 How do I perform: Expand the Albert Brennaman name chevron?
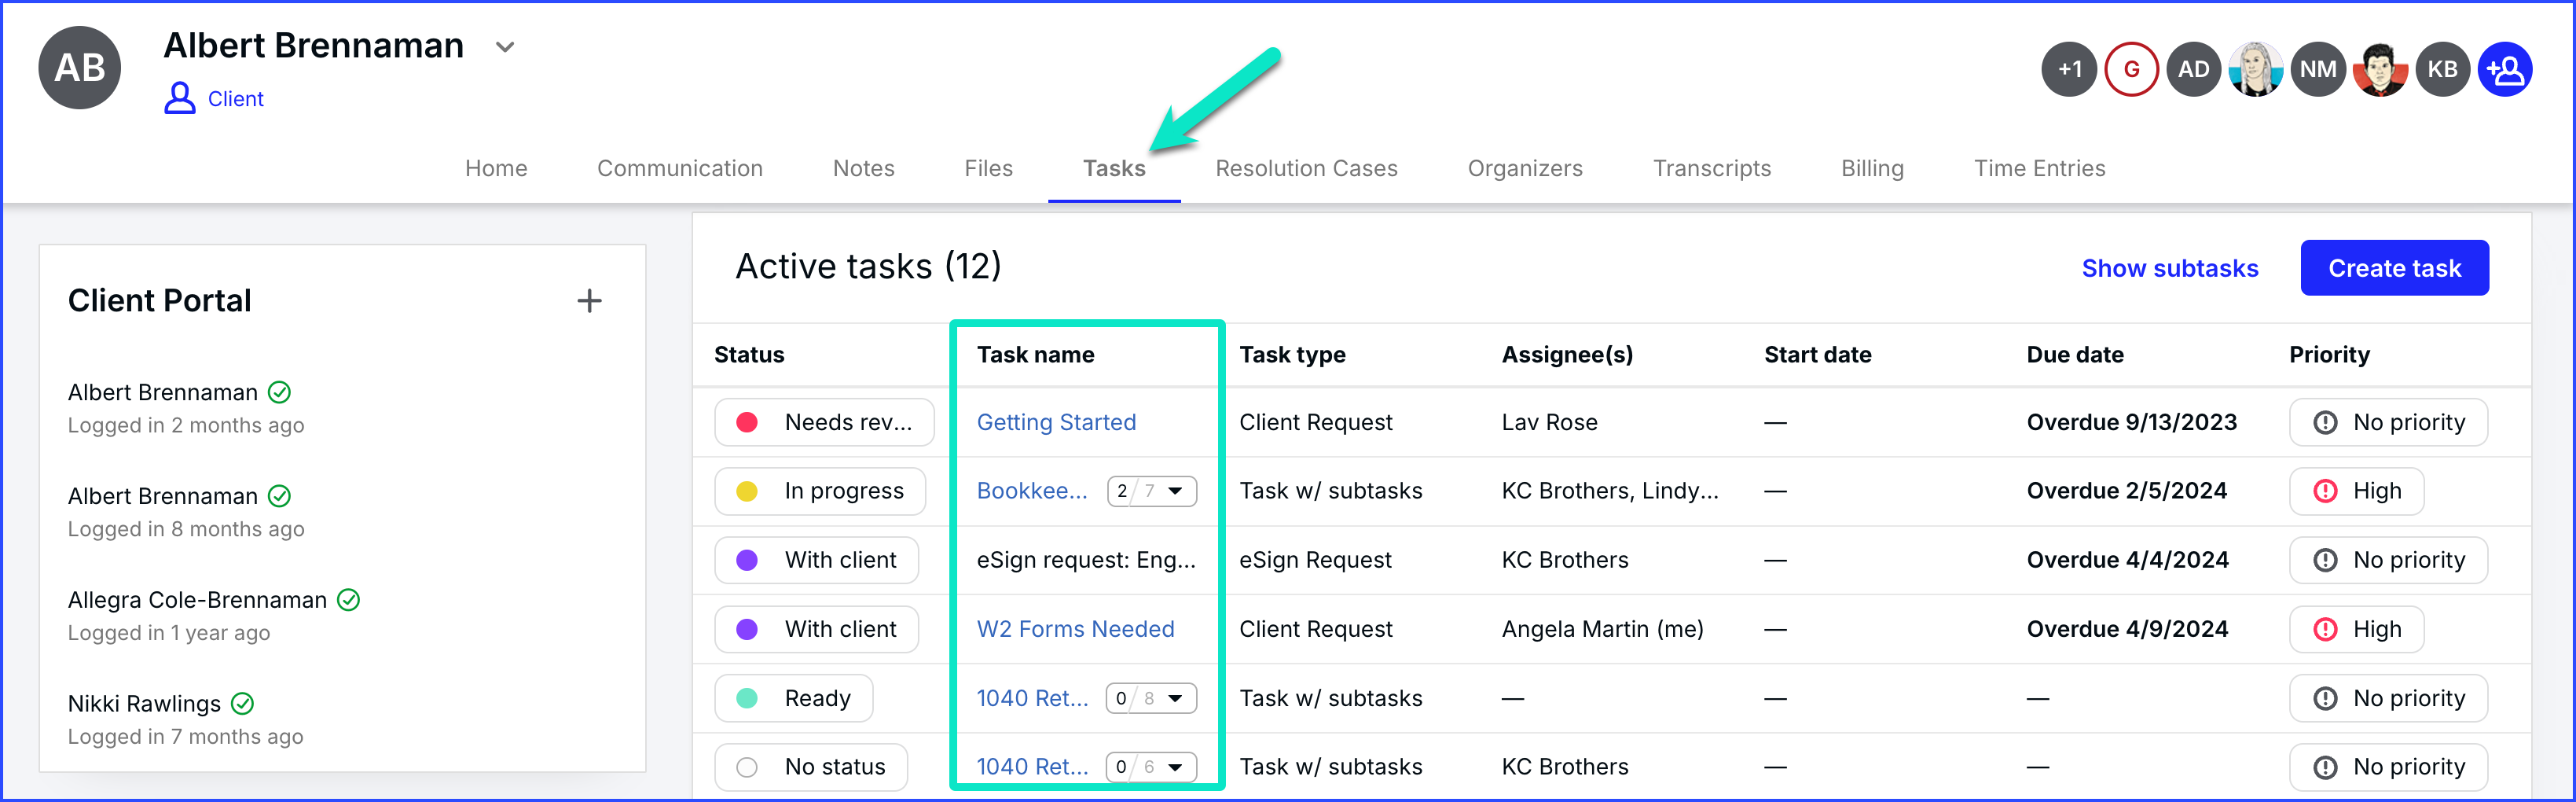pyautogui.click(x=505, y=47)
